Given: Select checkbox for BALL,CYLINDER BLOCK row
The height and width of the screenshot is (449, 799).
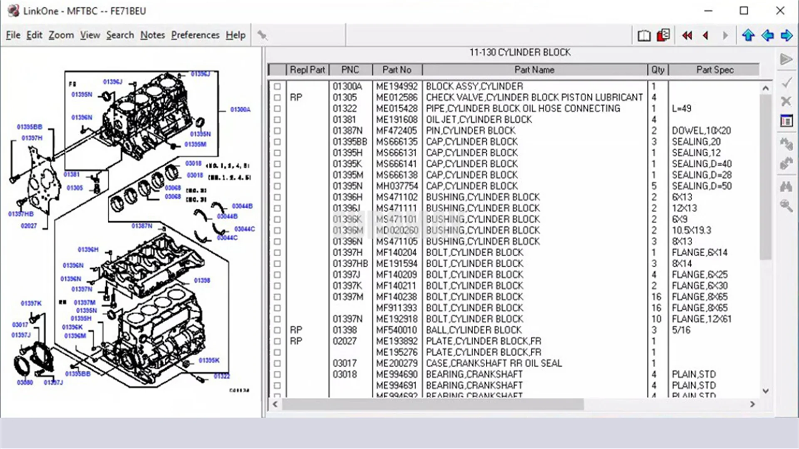Looking at the screenshot, I should point(277,330).
